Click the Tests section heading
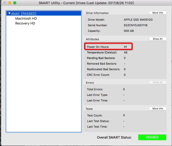 89,109
